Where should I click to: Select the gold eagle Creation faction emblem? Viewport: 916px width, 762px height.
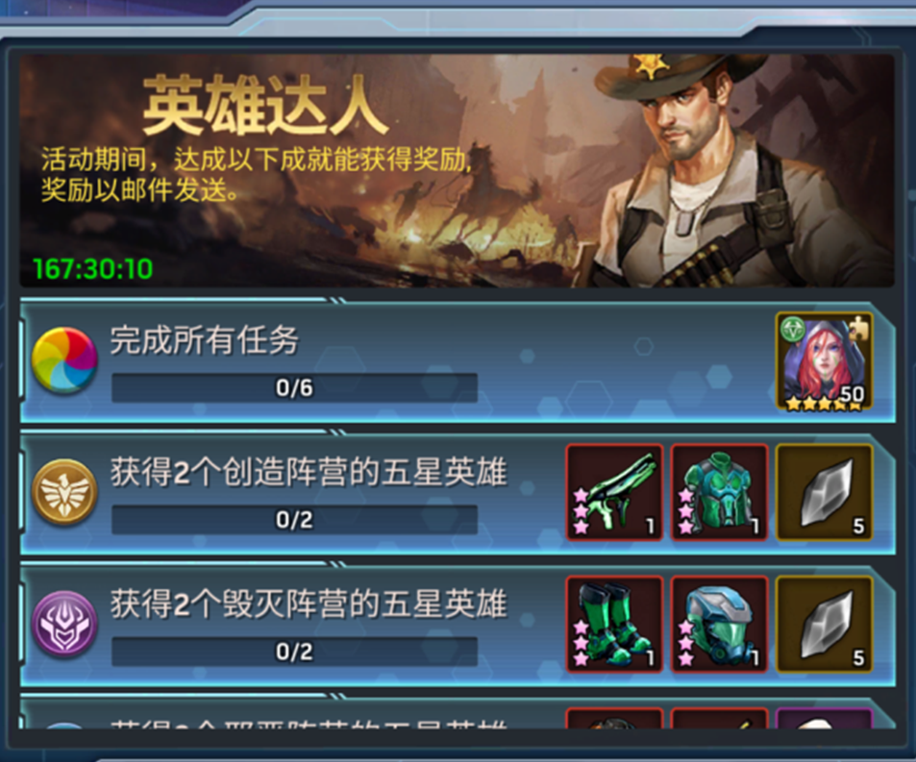pyautogui.click(x=64, y=492)
